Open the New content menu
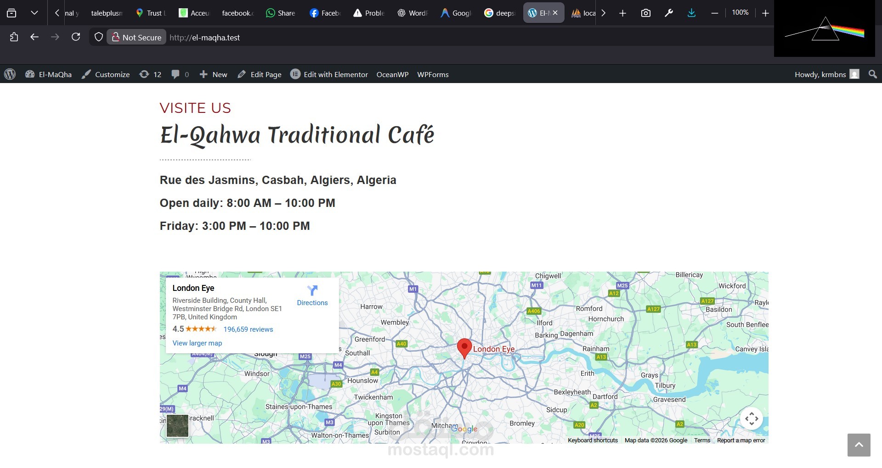 tap(213, 74)
